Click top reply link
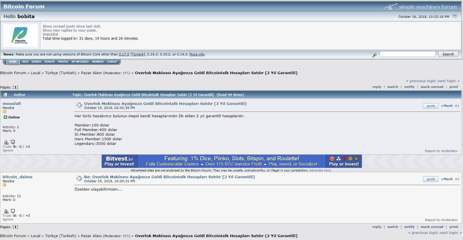This screenshot has width=463, height=240. (377, 87)
